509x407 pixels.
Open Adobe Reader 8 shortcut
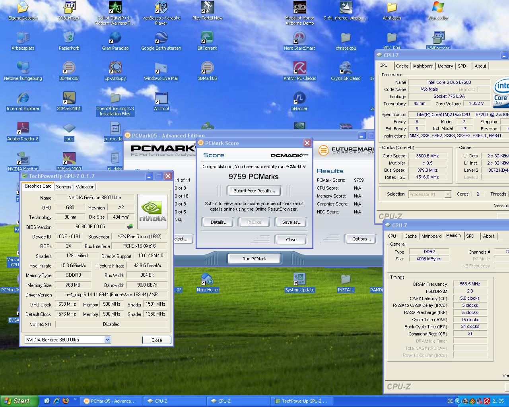(x=23, y=132)
